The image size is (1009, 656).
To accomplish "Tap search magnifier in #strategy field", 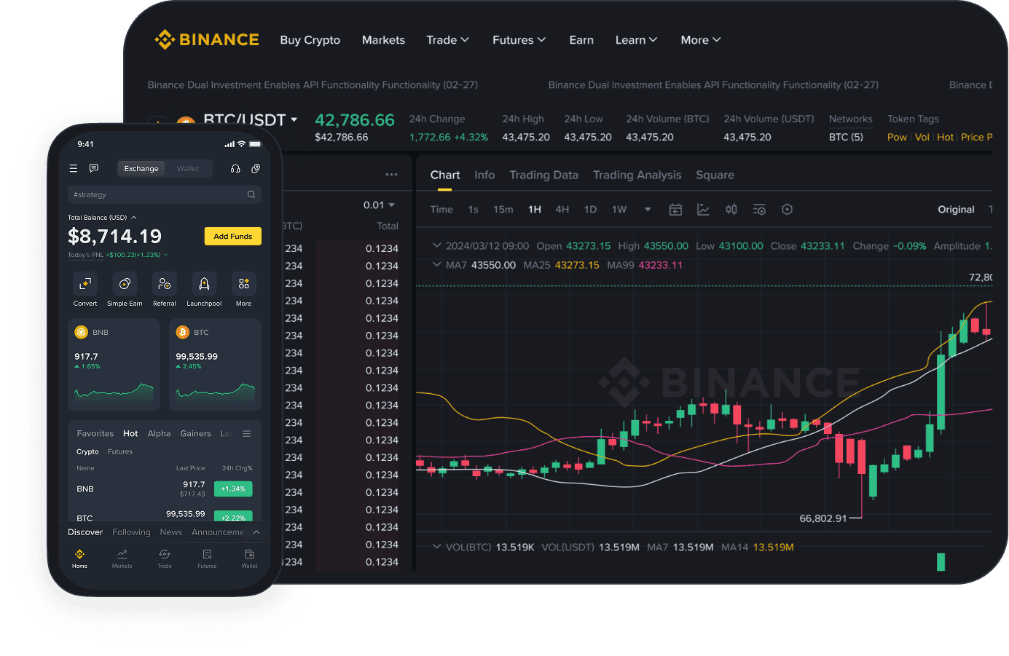I will pyautogui.click(x=251, y=194).
